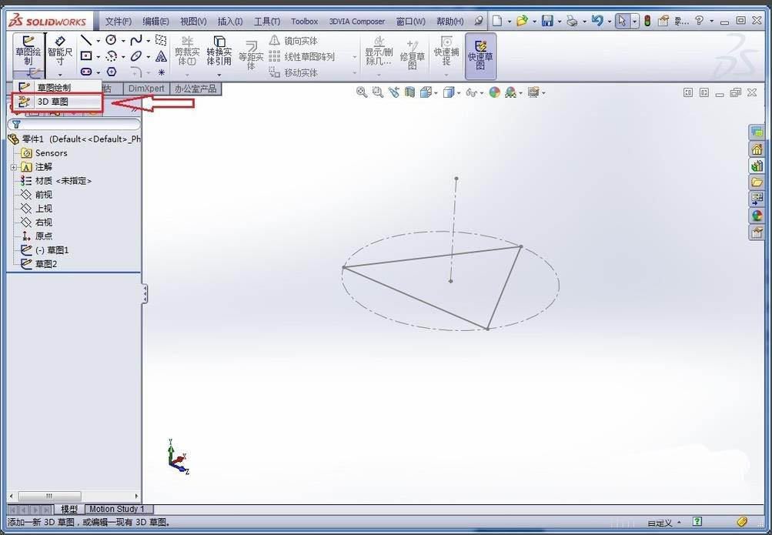Select the Polygon sketch tool

[112, 72]
